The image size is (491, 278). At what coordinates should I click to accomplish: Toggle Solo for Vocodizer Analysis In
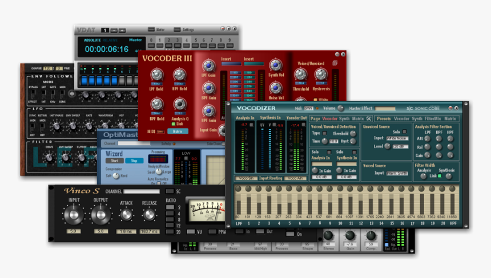pyautogui.click(x=329, y=152)
